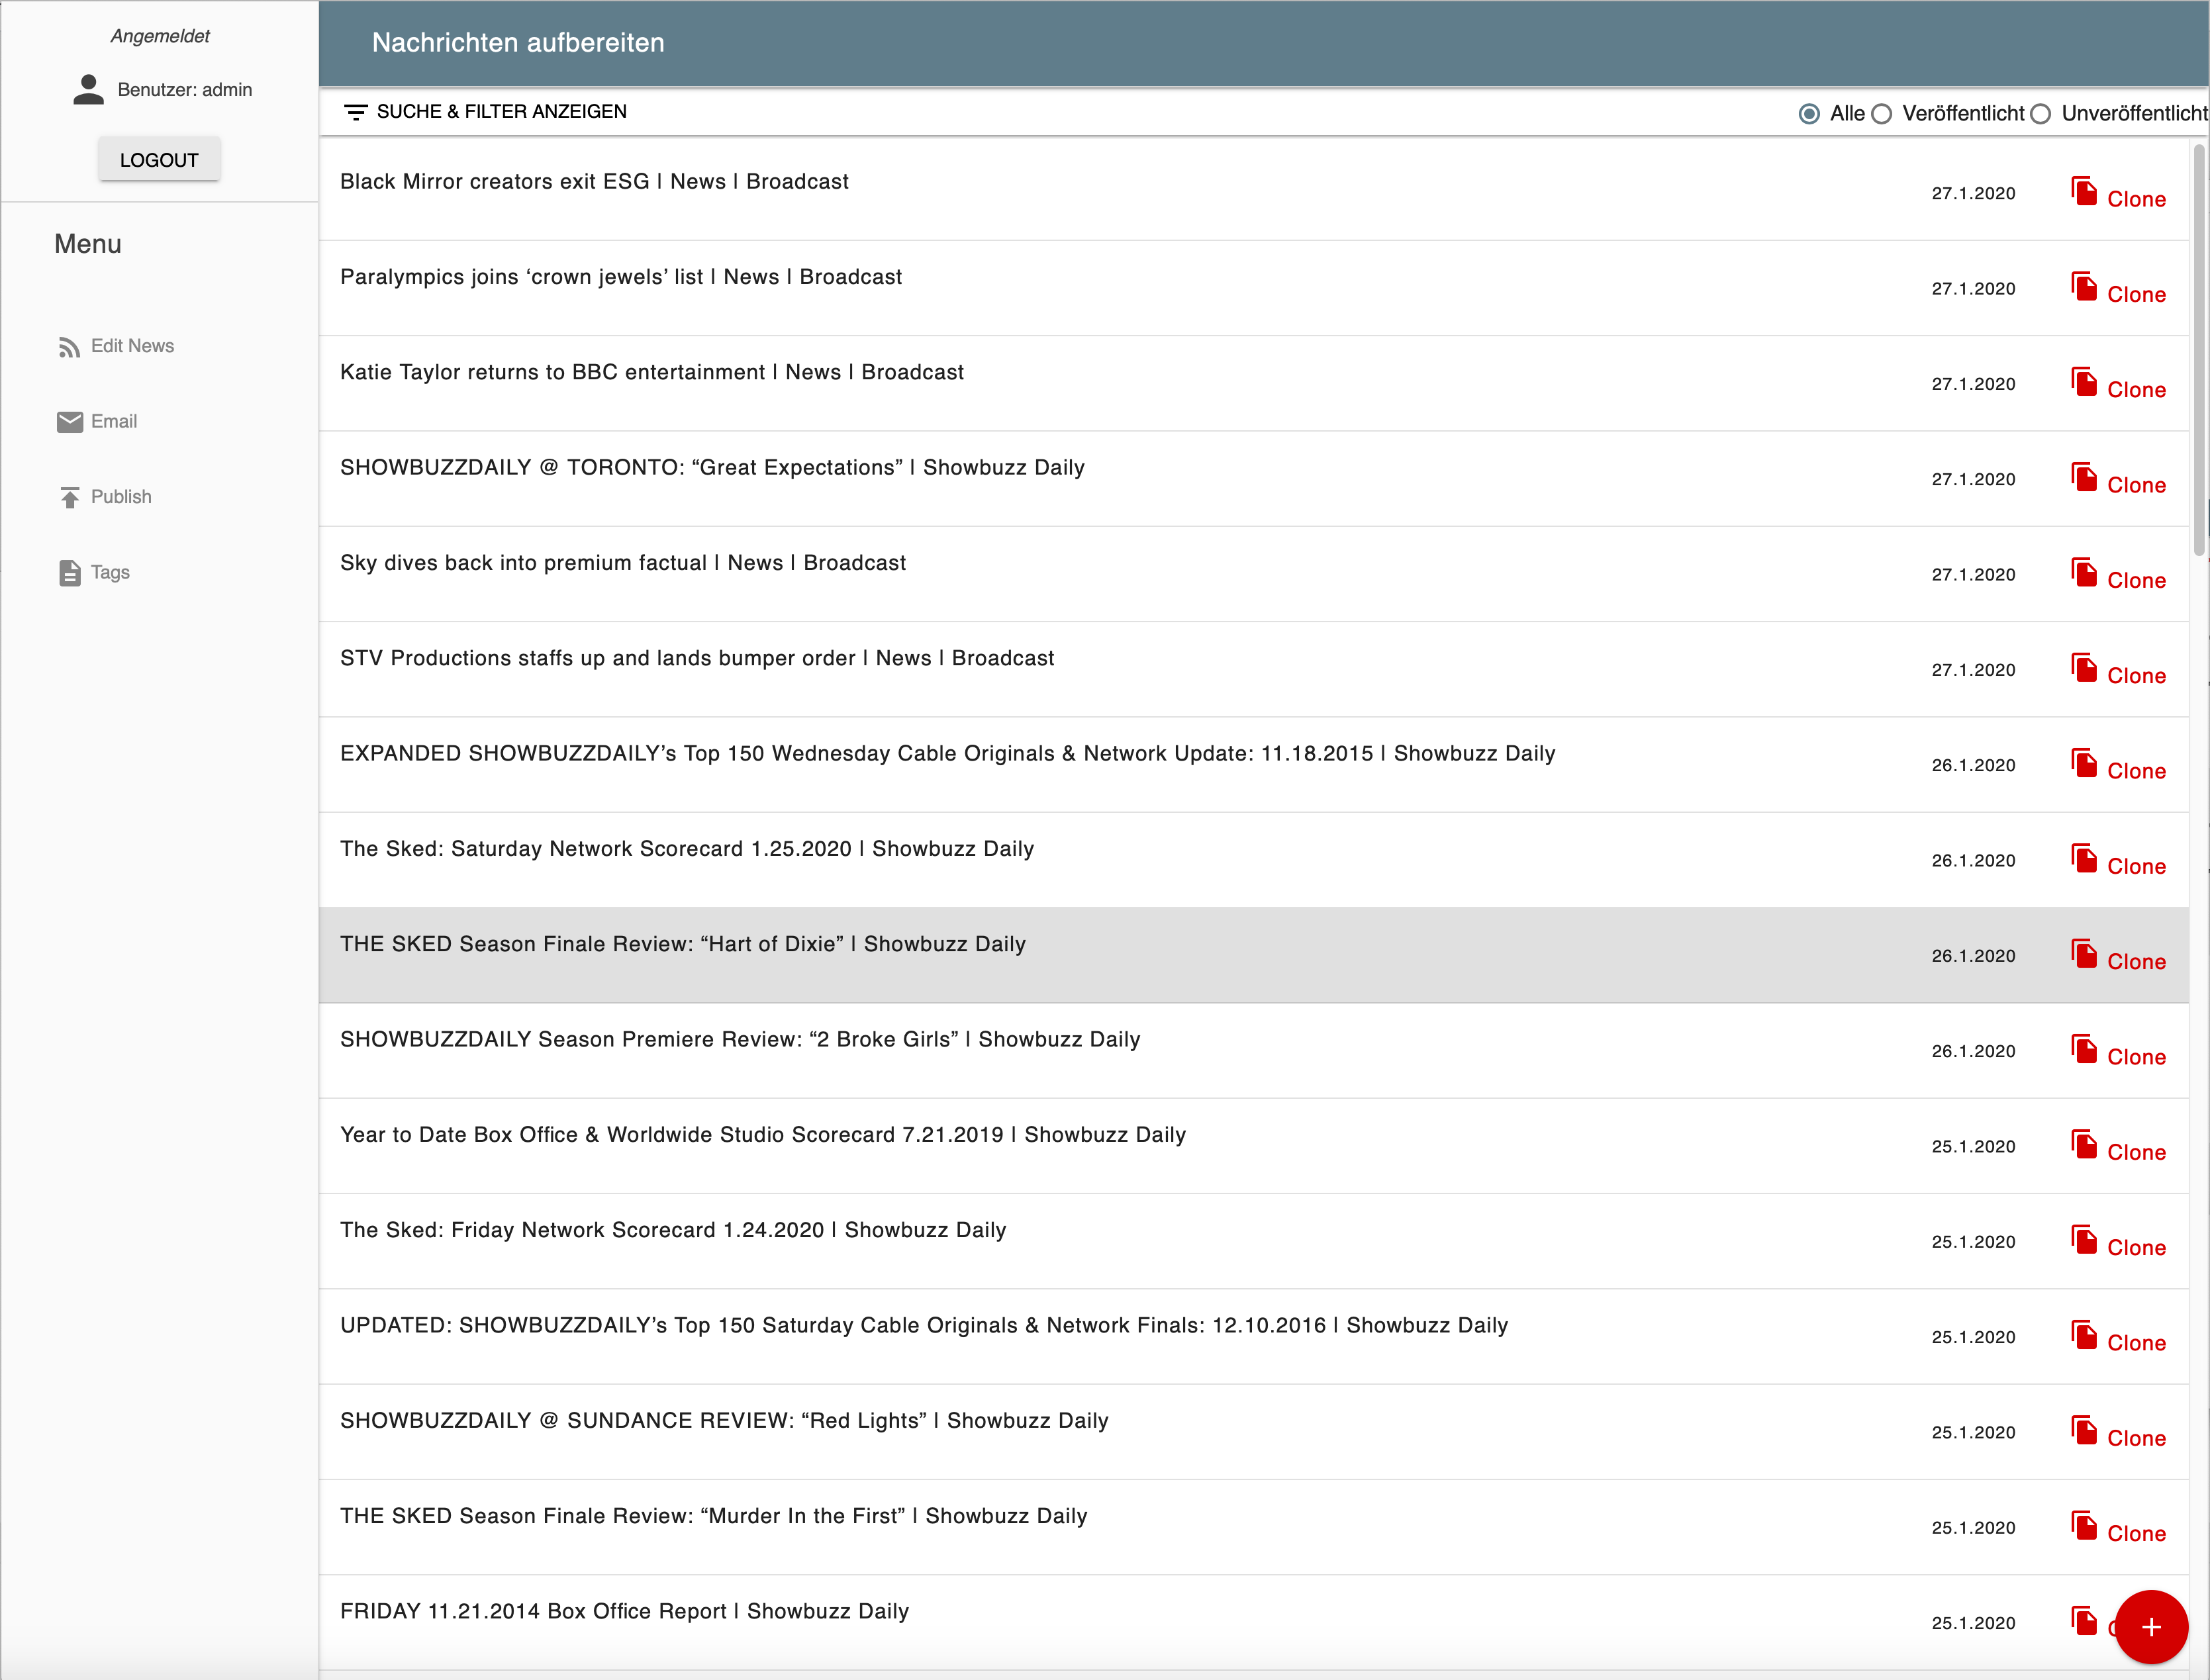Viewport: 2210px width, 1680px height.
Task: Open 'The Sked: Friday Network Scorecard 1.24.2020'
Action: click(673, 1230)
